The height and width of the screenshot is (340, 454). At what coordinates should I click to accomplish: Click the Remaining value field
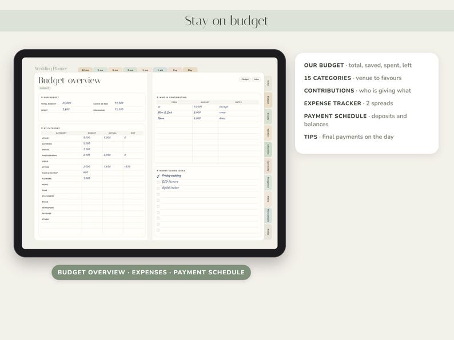pyautogui.click(x=128, y=110)
